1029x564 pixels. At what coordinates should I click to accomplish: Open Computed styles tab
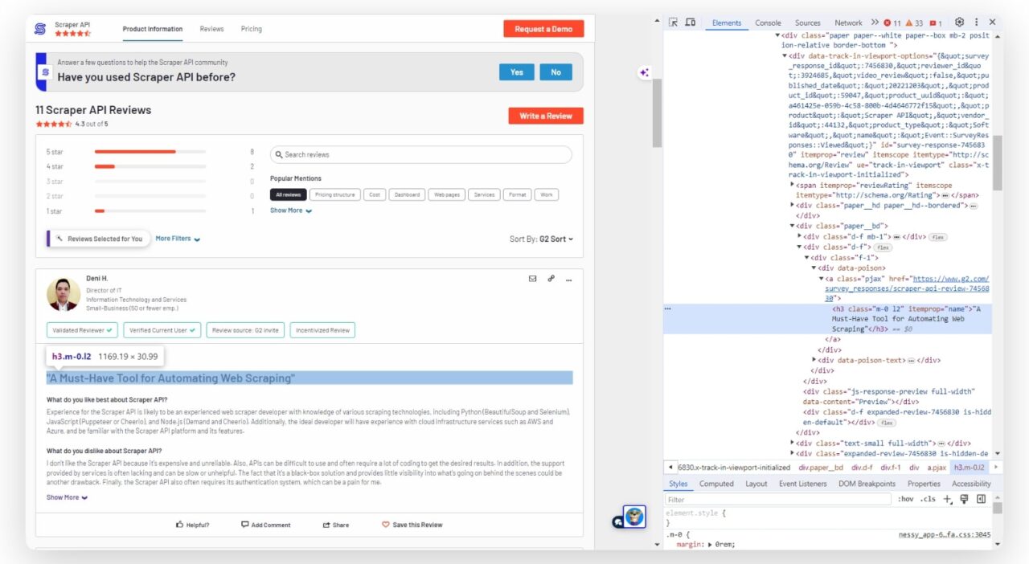716,484
